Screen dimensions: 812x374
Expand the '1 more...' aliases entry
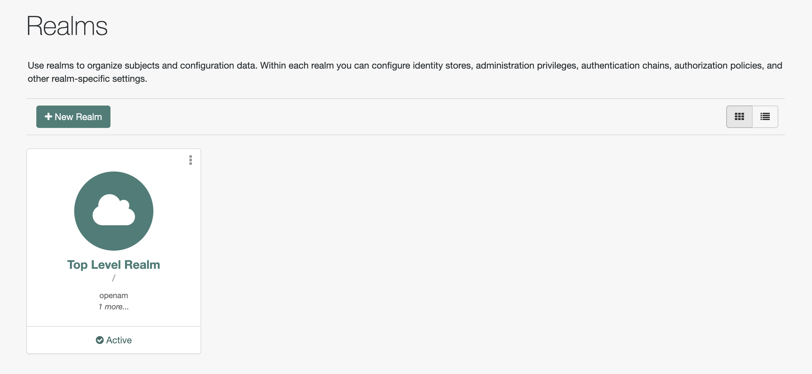pos(113,307)
